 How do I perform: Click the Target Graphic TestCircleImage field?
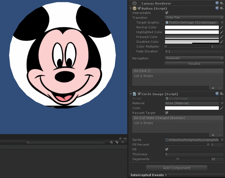pyautogui.click(x=192, y=22)
